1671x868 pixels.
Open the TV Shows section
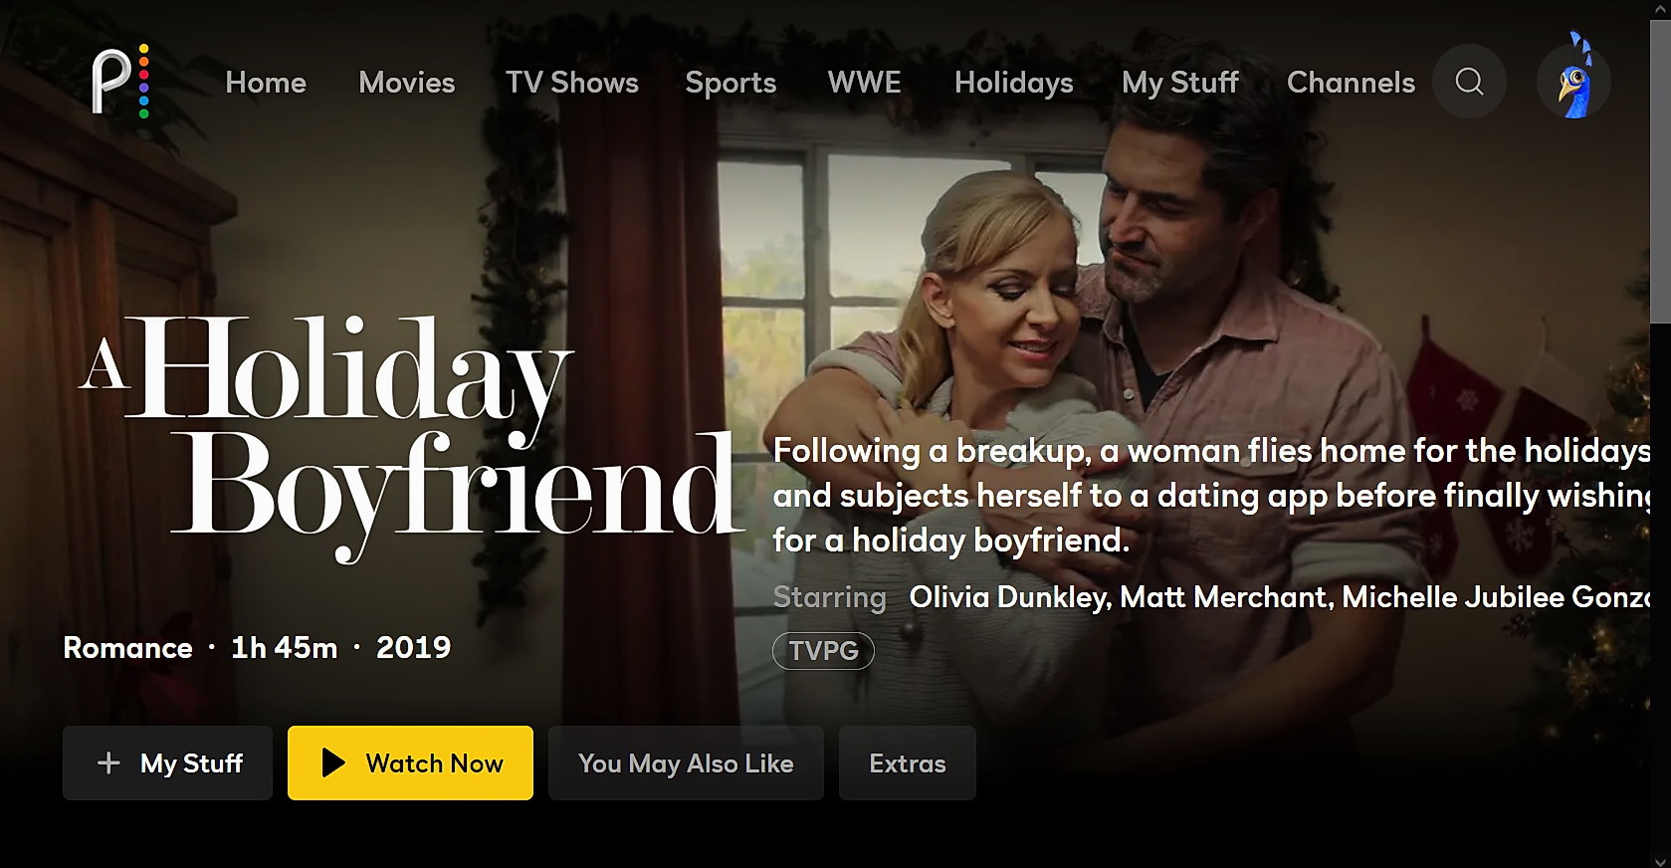[572, 83]
